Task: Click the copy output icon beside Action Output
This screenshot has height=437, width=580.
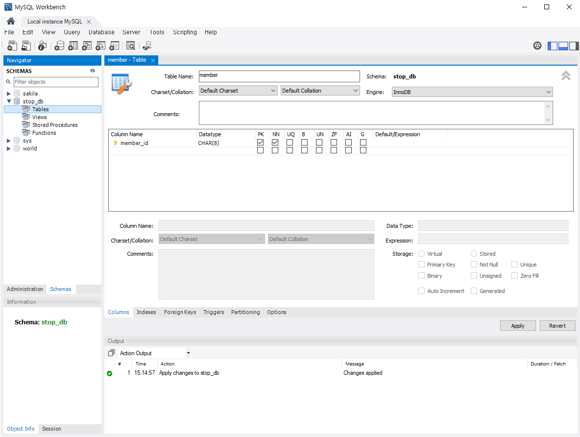Action: click(111, 353)
